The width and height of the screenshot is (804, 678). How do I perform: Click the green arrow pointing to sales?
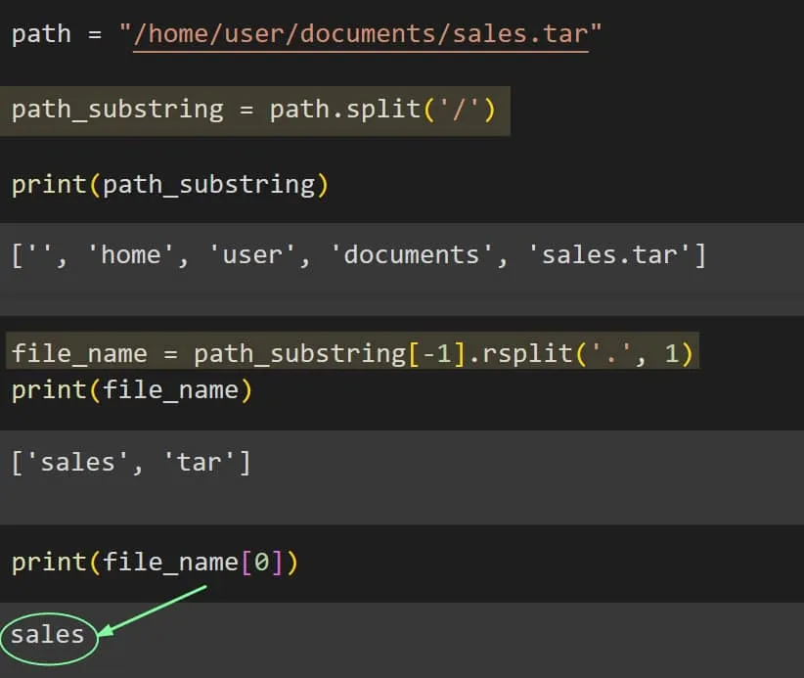click(155, 611)
